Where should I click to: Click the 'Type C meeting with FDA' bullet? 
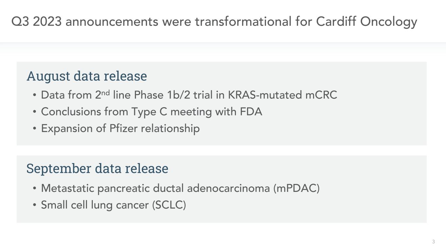pyautogui.click(x=151, y=112)
